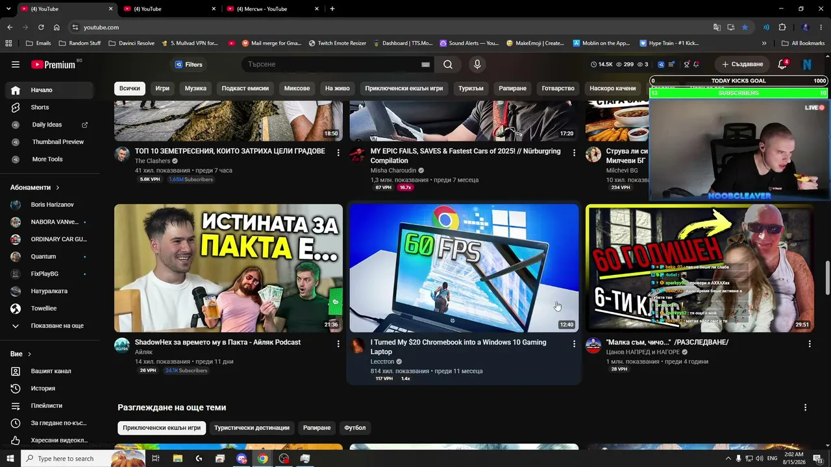Select the Всички filter chip
This screenshot has height=467, width=831.
(x=129, y=88)
